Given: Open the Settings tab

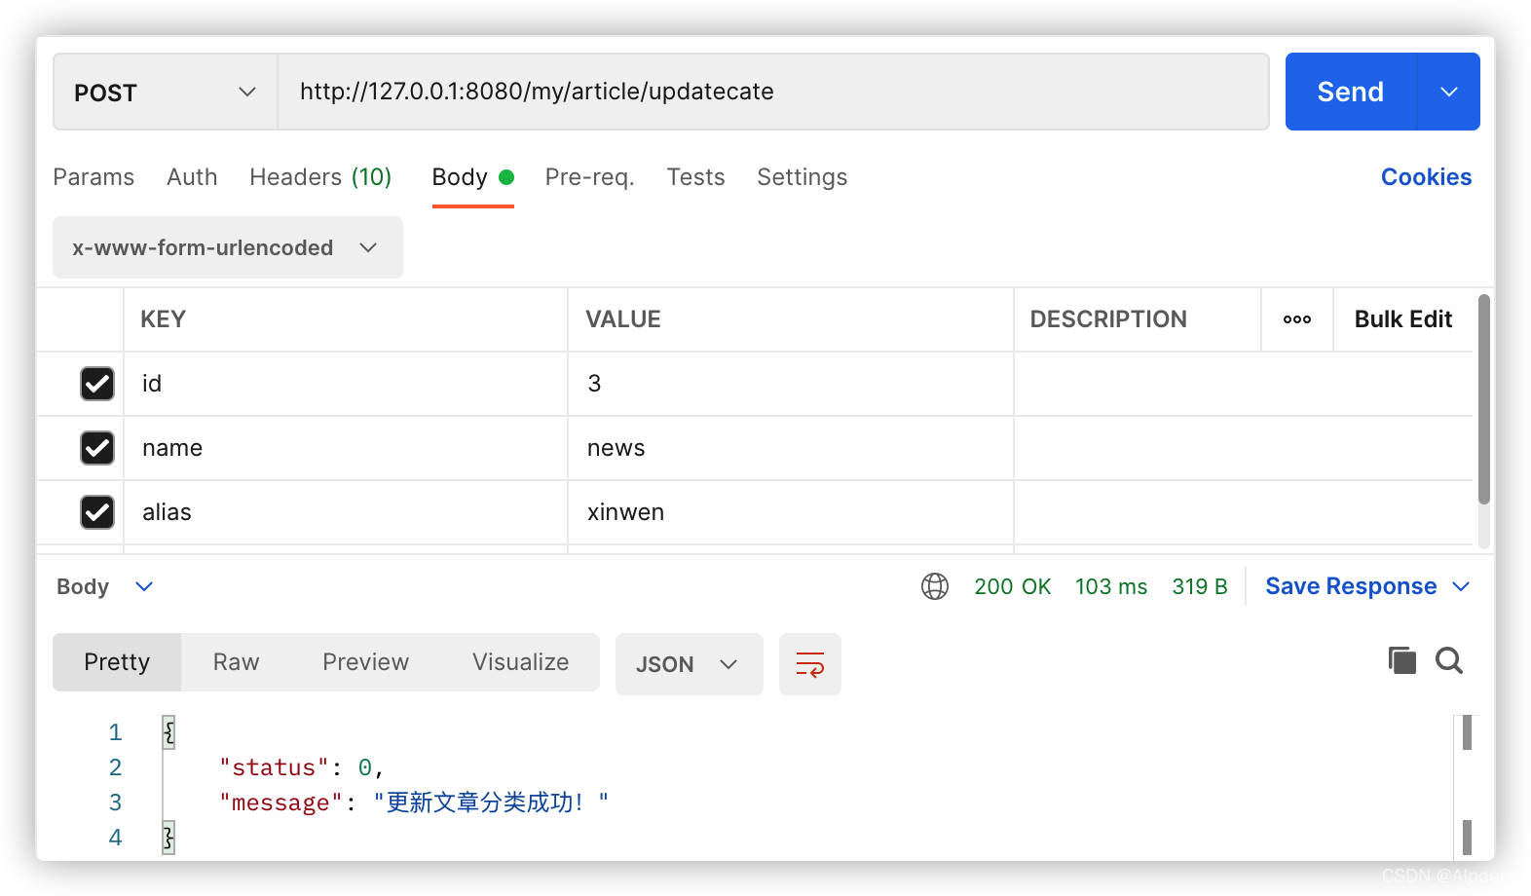Looking at the screenshot, I should 802,177.
